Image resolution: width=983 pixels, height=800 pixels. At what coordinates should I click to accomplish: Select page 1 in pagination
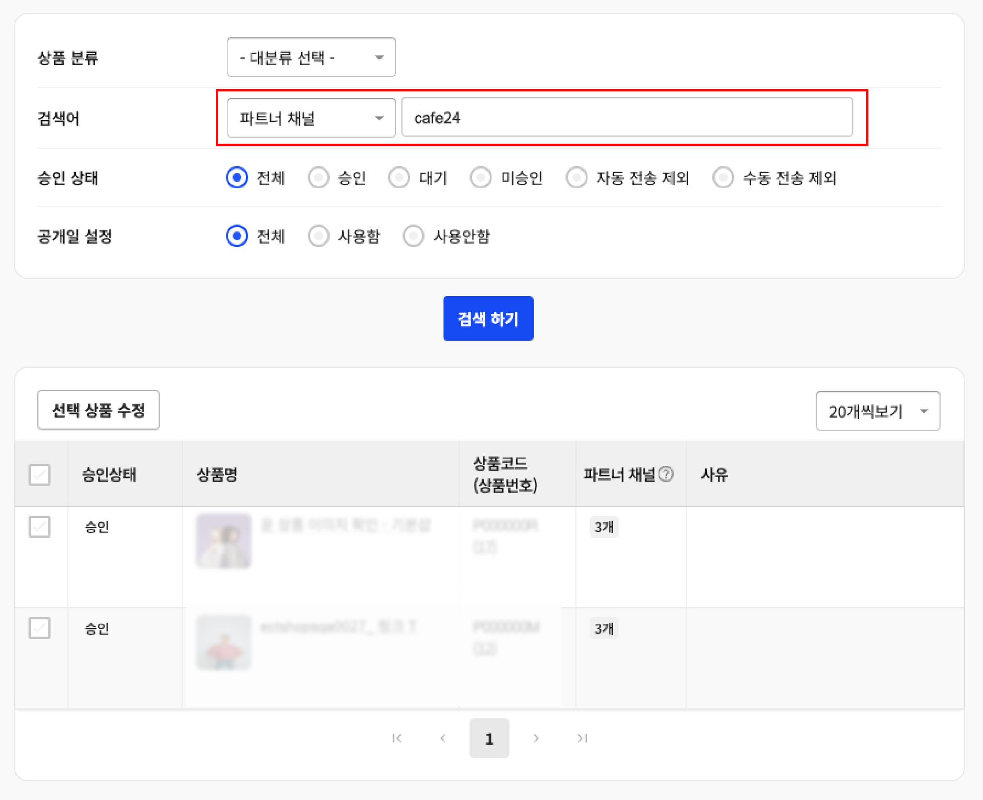click(x=489, y=738)
